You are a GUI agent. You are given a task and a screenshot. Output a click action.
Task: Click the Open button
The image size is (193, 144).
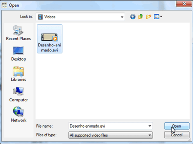177,126
